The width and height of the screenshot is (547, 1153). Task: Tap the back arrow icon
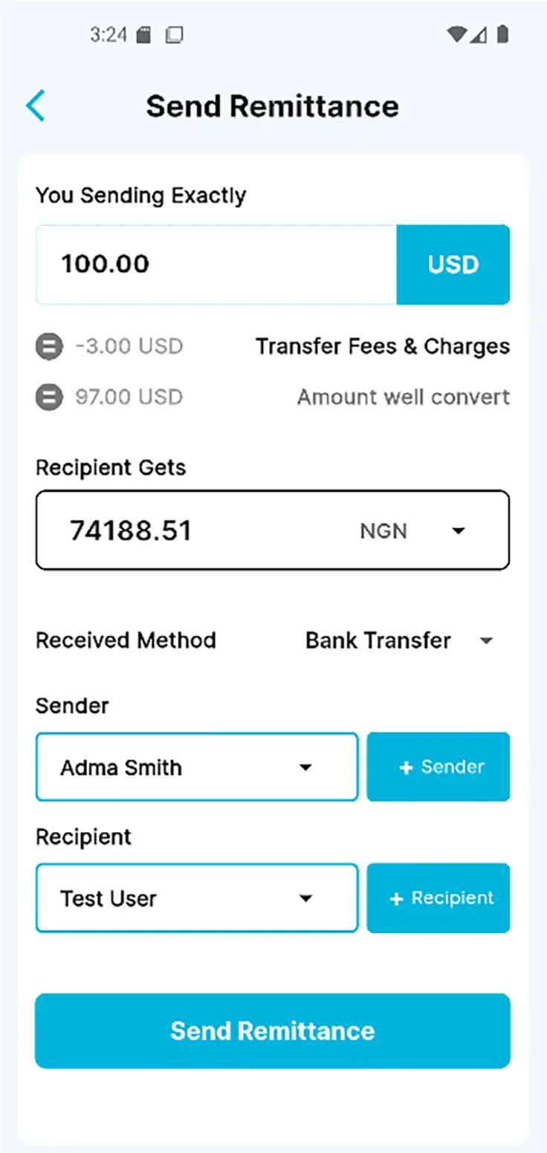pos(36,105)
